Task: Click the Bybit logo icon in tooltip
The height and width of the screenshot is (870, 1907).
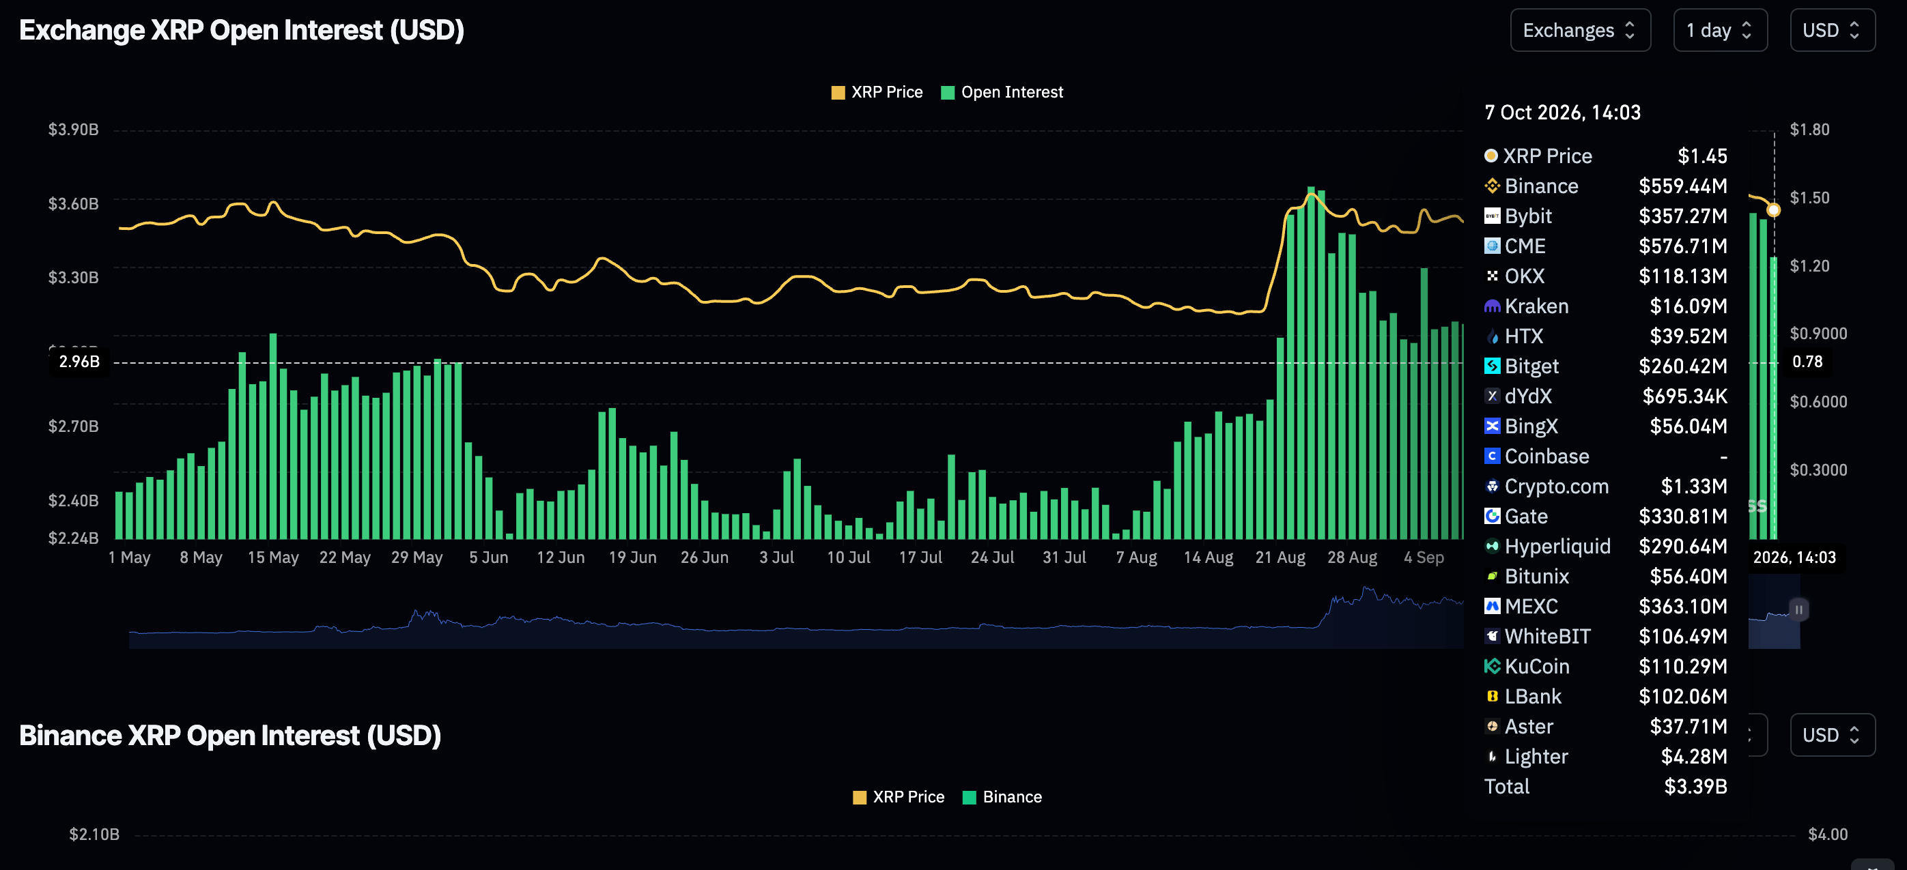Action: coord(1492,216)
